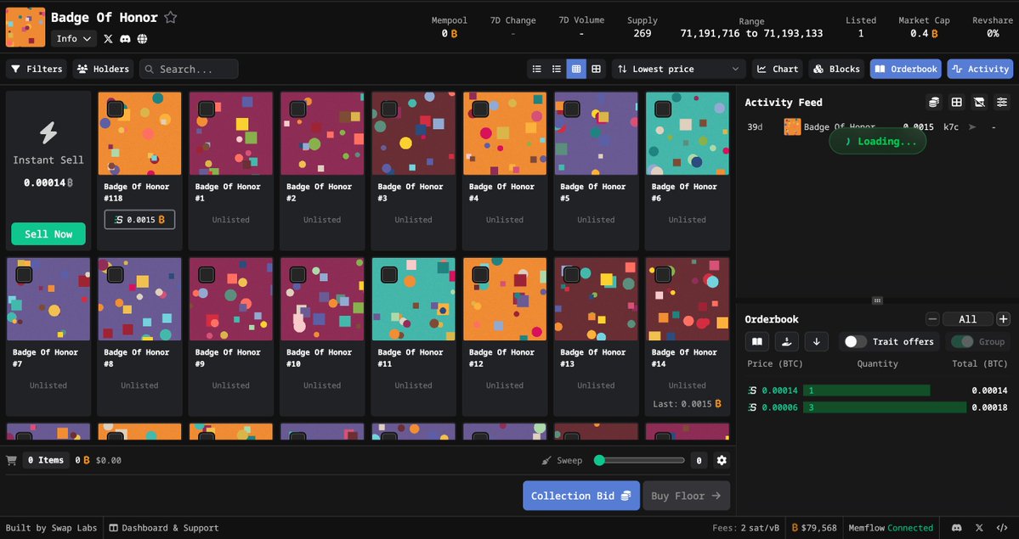This screenshot has height=539, width=1019.
Task: Click the 0.00014 bid row in Orderbook
Action: pos(877,390)
